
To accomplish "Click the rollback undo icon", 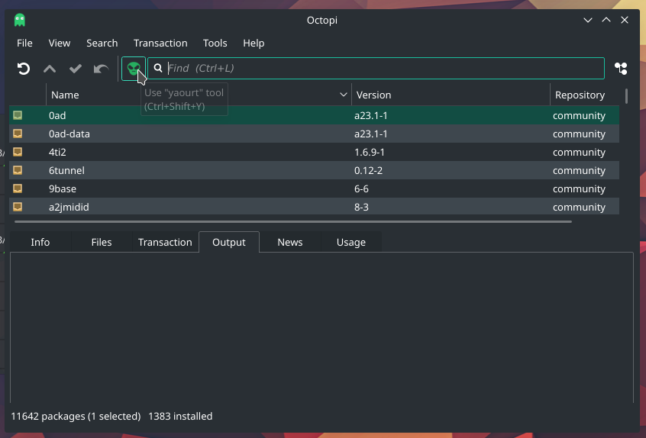I will pyautogui.click(x=101, y=69).
